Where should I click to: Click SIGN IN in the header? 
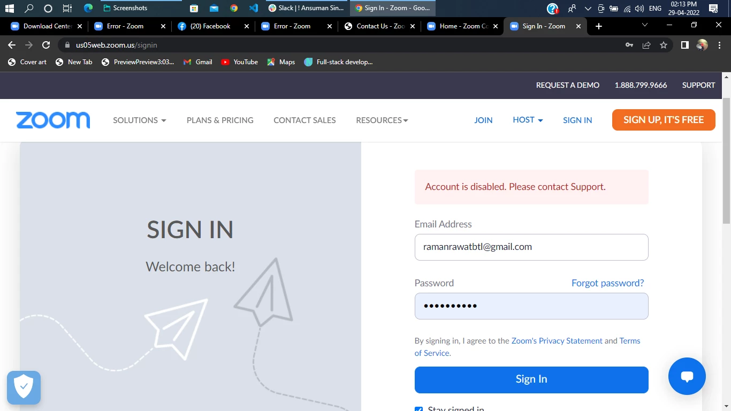577,120
